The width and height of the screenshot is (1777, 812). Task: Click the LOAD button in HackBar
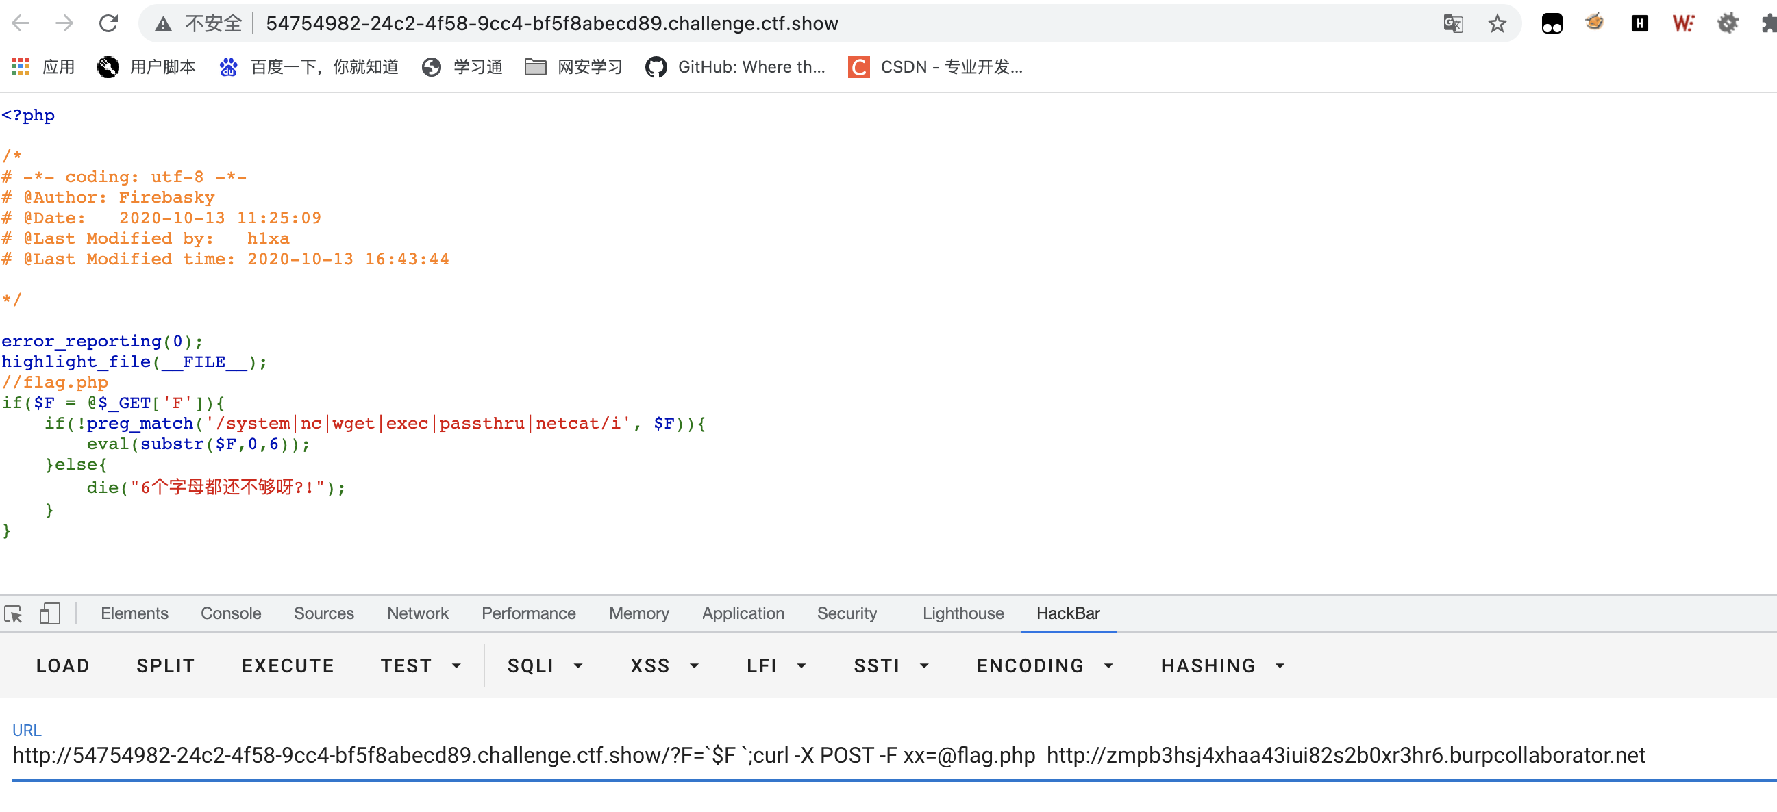point(63,665)
